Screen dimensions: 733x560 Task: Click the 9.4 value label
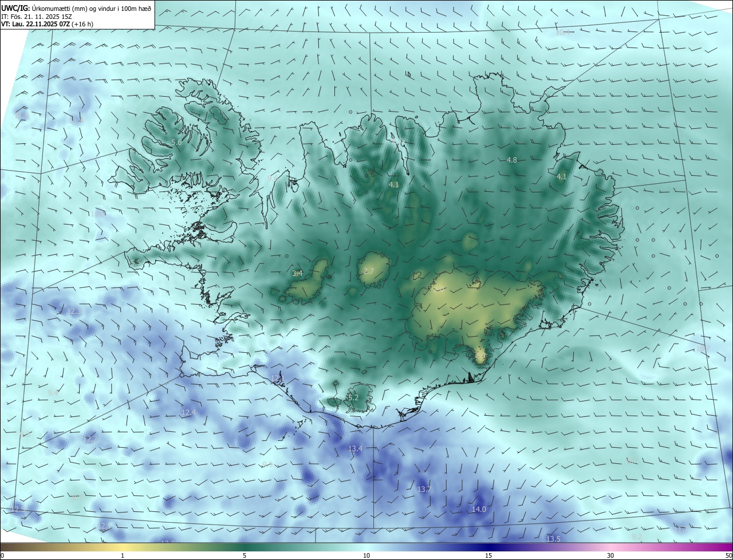point(53,393)
